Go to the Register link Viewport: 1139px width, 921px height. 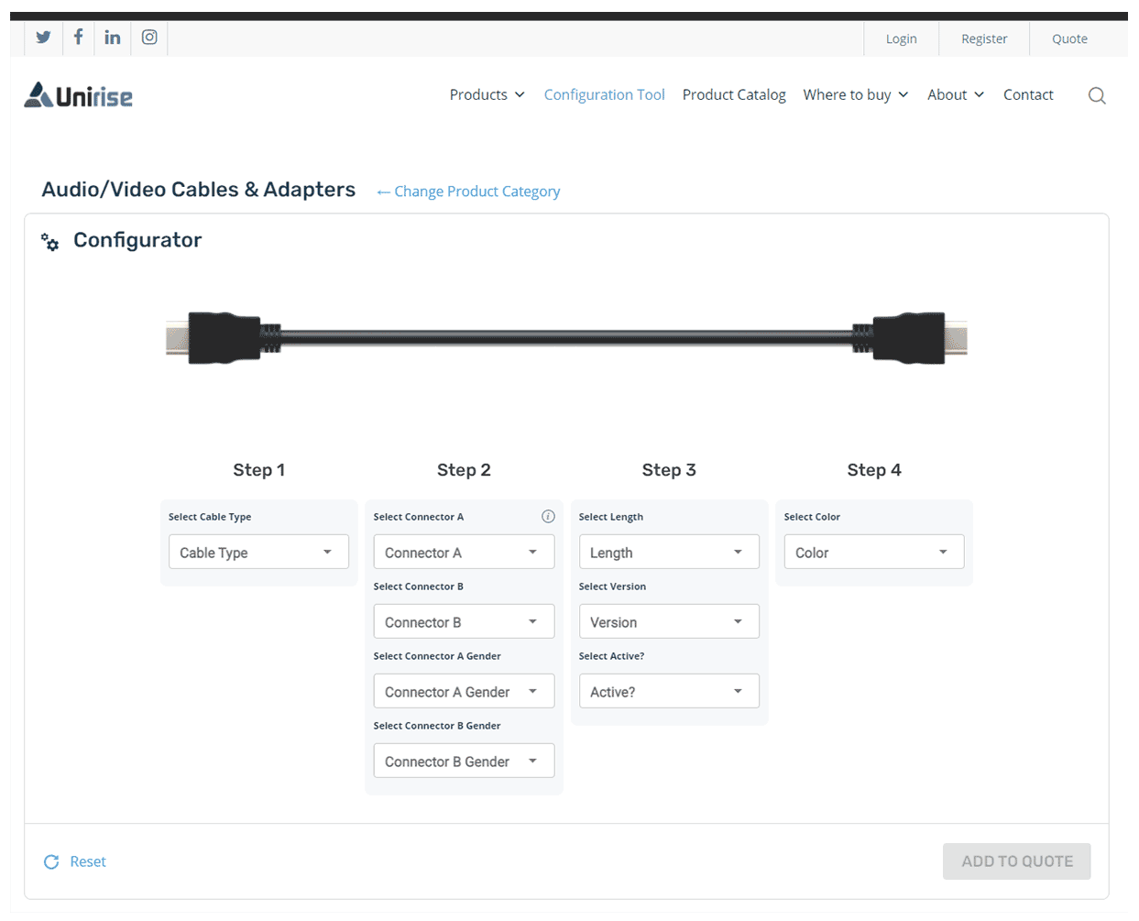point(983,38)
